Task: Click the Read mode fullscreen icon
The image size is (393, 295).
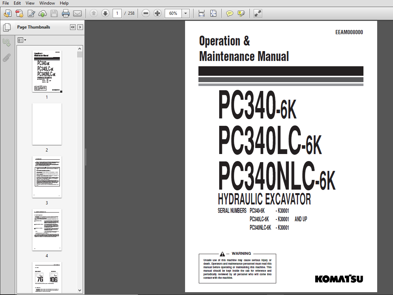Action: pos(258,13)
